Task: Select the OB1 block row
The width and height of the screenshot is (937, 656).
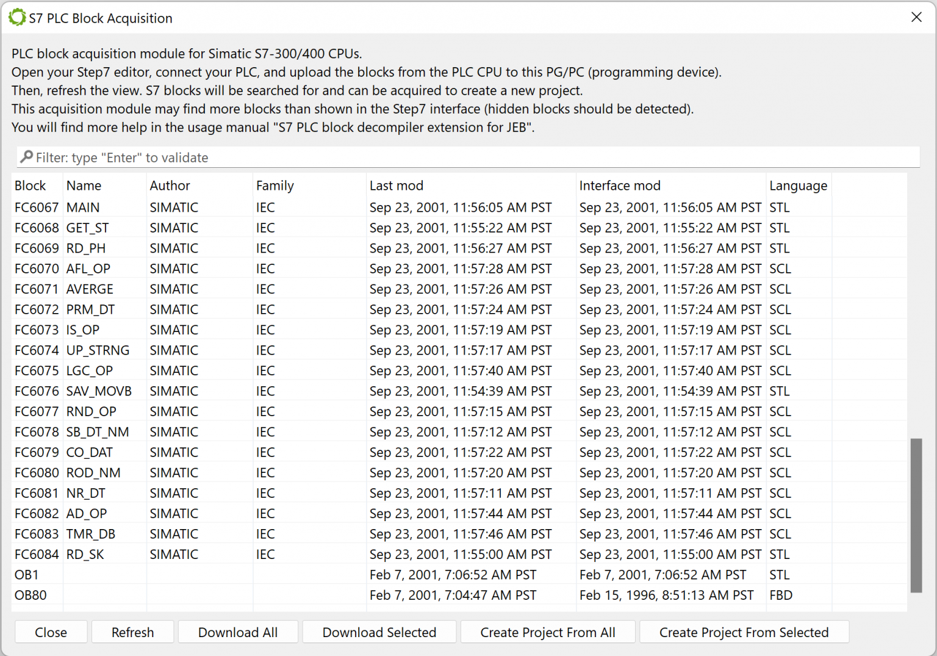Action: click(183, 574)
